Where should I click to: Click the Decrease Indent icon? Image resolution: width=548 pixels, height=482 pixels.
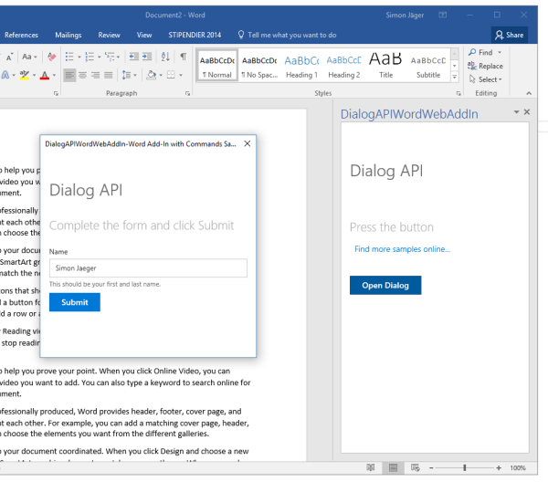point(132,57)
